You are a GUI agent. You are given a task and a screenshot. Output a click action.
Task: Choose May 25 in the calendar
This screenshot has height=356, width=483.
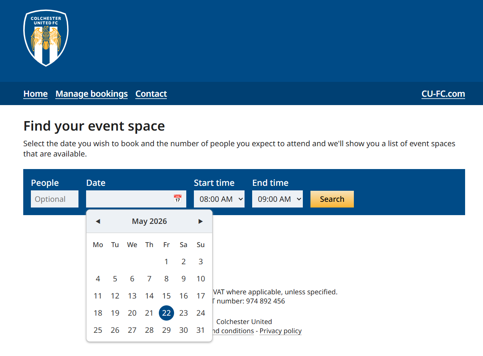click(98, 330)
